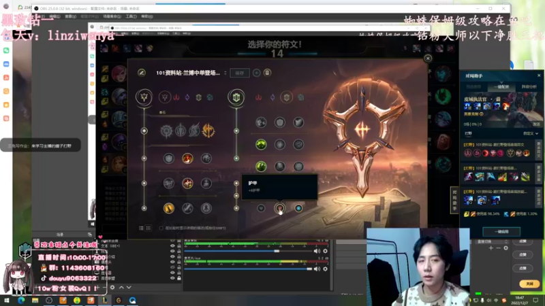The width and height of the screenshot is (545, 306).
Task: Pick the Legend: Alacrity rune
Action: pyautogui.click(x=168, y=183)
